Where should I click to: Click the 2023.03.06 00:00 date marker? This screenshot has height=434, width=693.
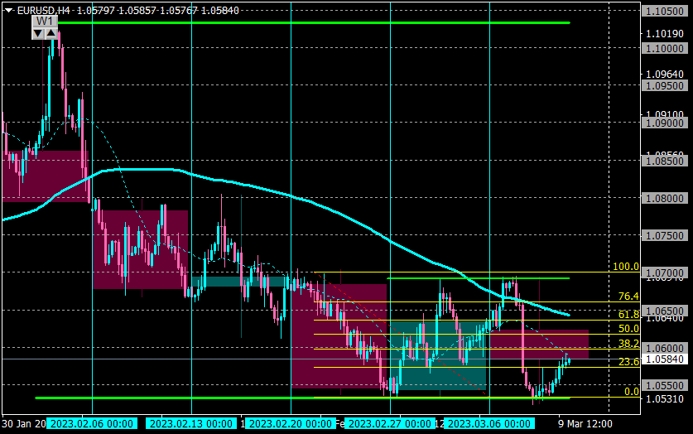[489, 424]
